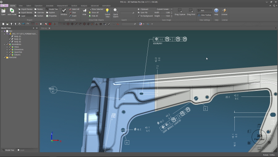Screen dimensions: 278x157
Task: Click Hide All objects
Action: point(94,16)
